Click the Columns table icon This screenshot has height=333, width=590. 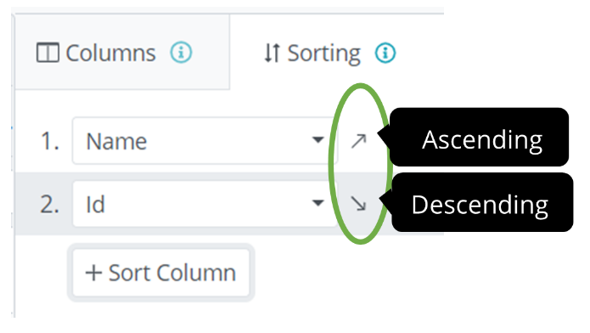[x=48, y=53]
